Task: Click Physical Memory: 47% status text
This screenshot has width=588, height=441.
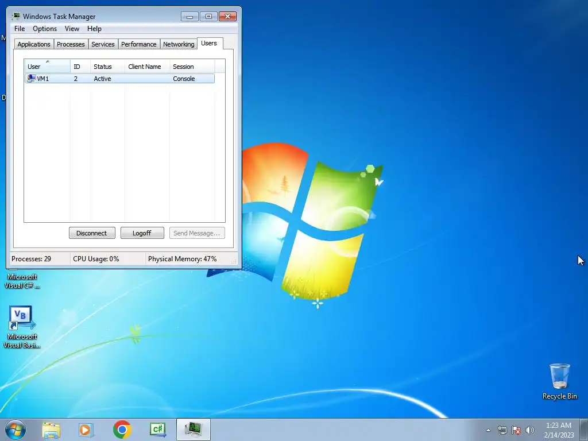Action: 182,259
